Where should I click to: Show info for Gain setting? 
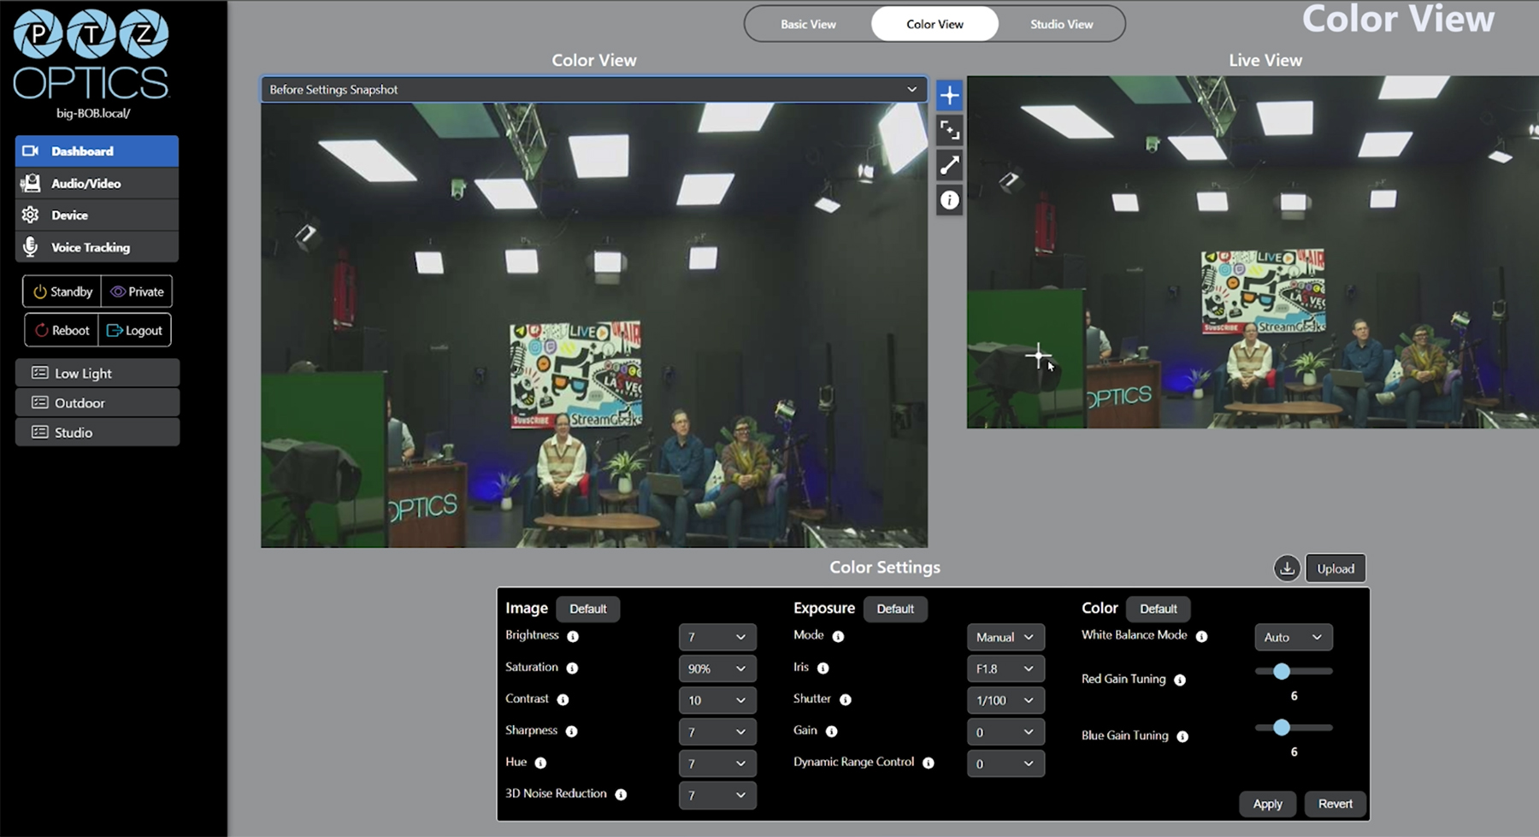pyautogui.click(x=831, y=731)
